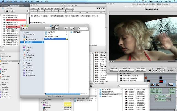
Task: Eject the NO NAME volume in MP_ROOT sidebar
Action: tap(43, 42)
